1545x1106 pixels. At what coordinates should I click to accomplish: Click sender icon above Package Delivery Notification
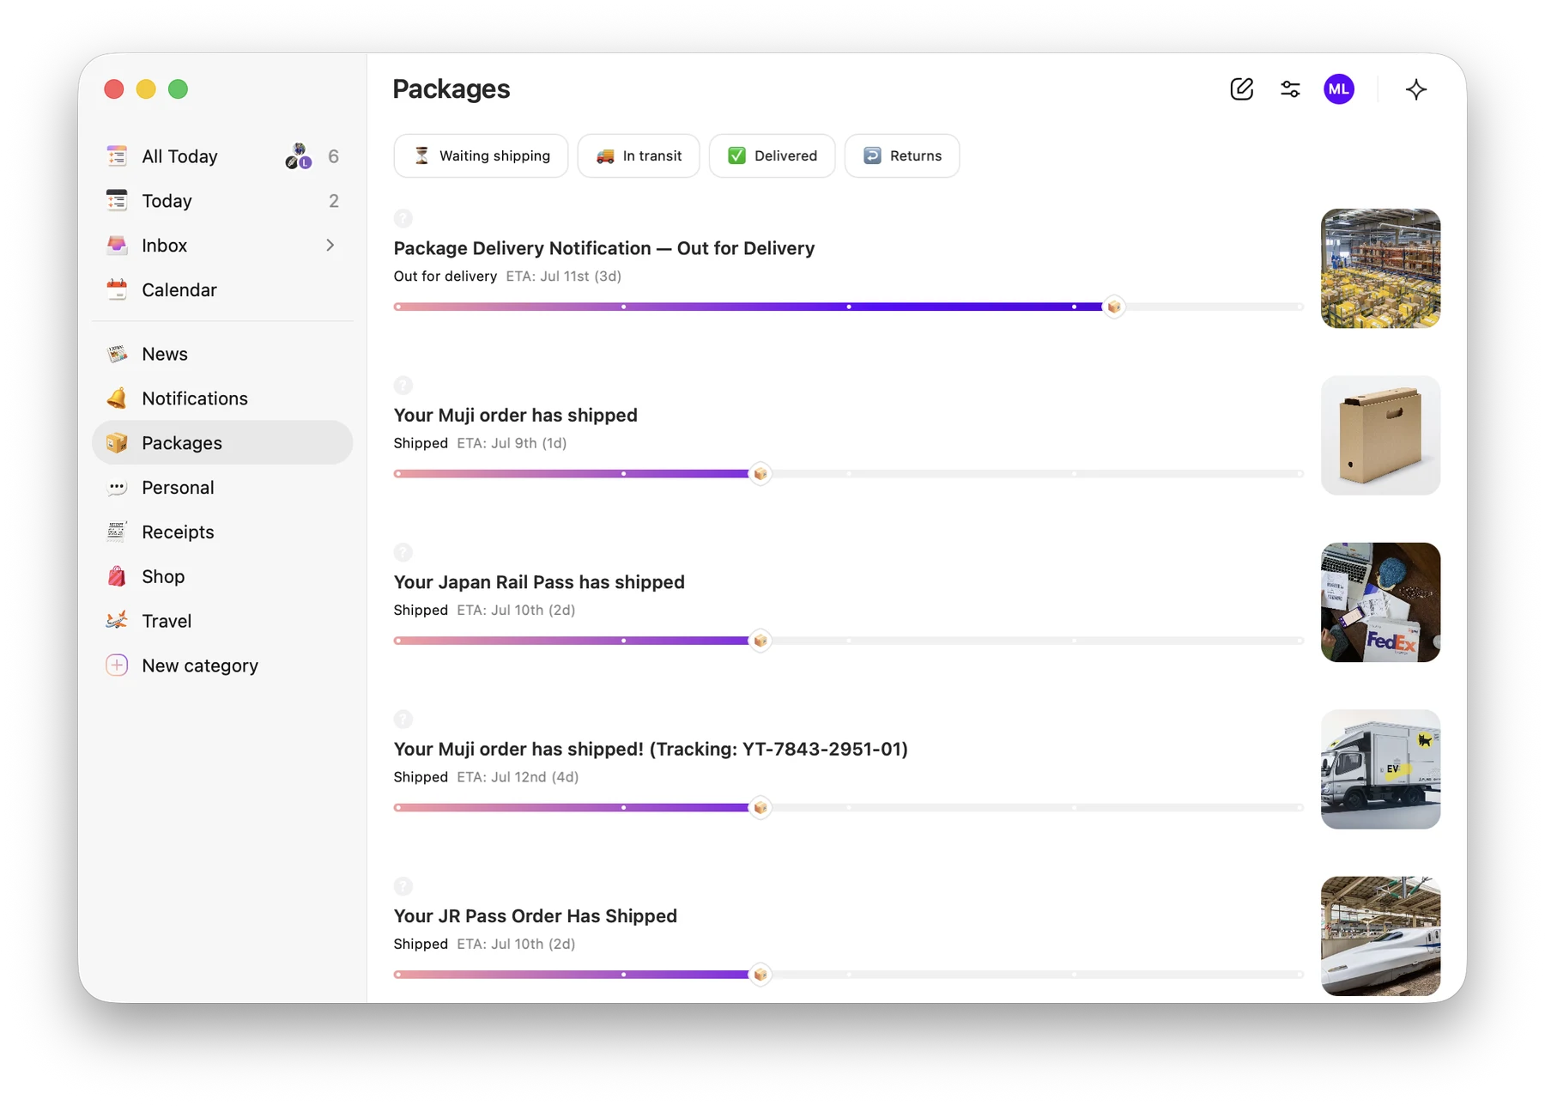(x=403, y=218)
